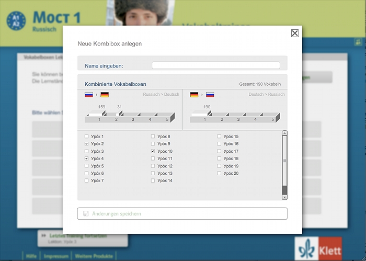Screen dimensions: 366x261
Task: Click scroll down arrow of lesson list
Action: [x=284, y=197]
